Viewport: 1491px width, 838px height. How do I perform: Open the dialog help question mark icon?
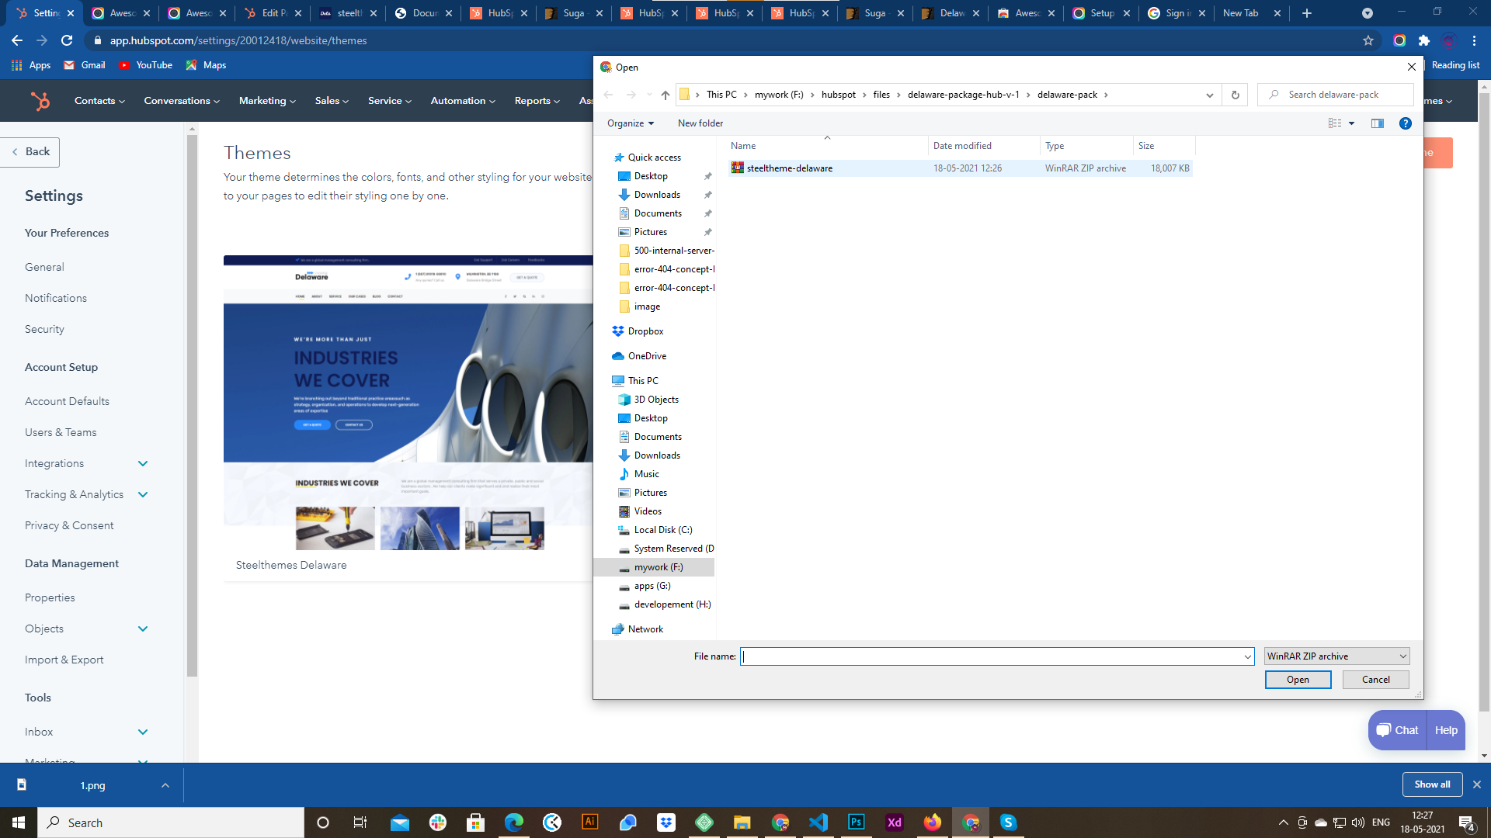pos(1405,123)
